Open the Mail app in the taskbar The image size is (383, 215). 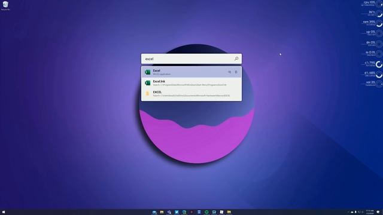click(x=154, y=212)
